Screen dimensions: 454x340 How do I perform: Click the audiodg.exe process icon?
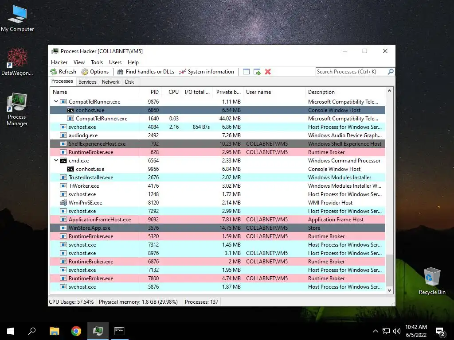pos(63,135)
